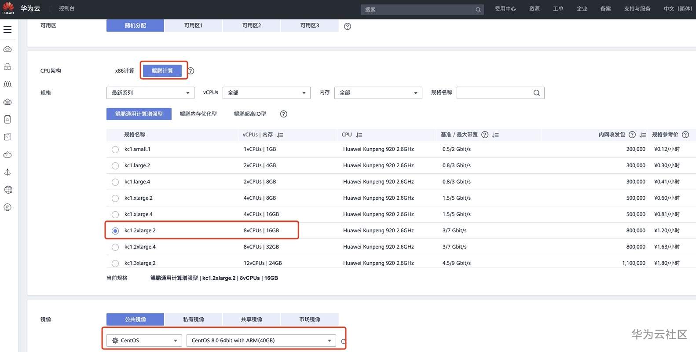696x352 pixels.
Task: Sort by 基准 / 最大带宽 column
Action: pos(496,135)
